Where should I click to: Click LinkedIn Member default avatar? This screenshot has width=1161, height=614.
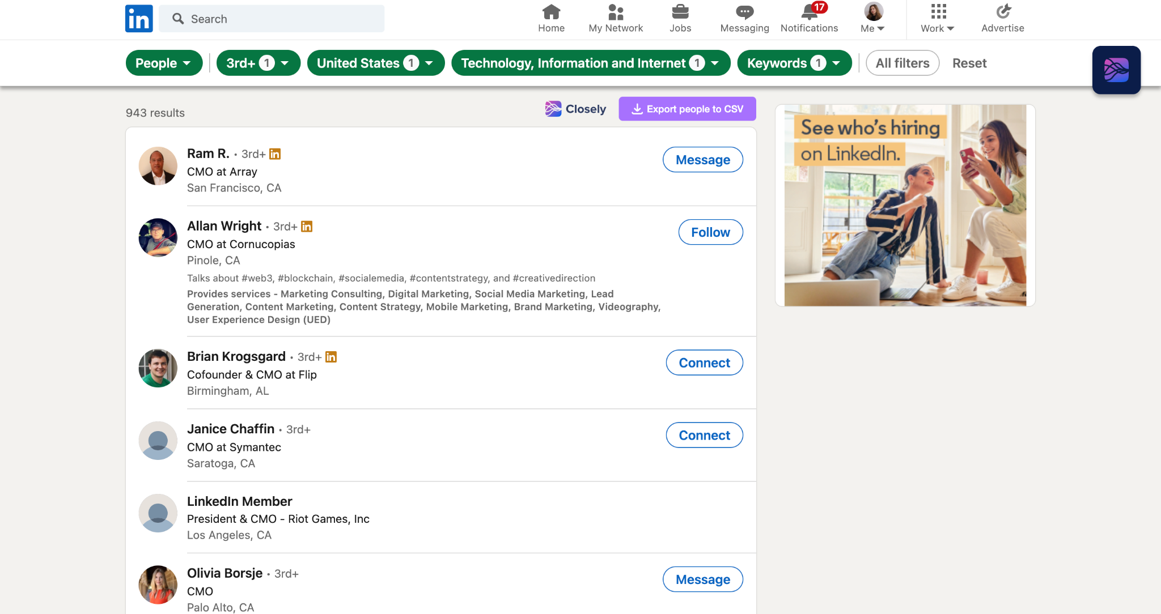158,513
